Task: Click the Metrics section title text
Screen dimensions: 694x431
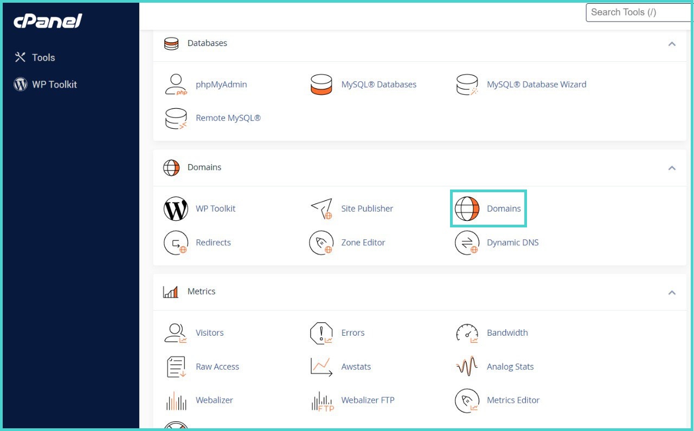Action: (x=202, y=291)
